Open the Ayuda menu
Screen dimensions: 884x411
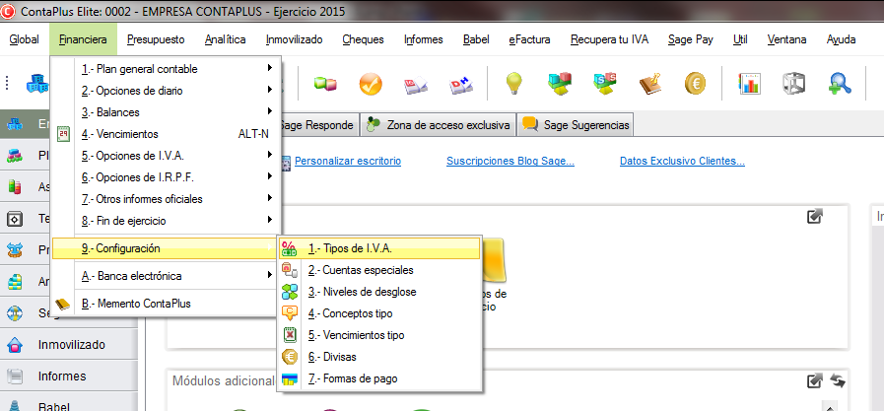842,39
